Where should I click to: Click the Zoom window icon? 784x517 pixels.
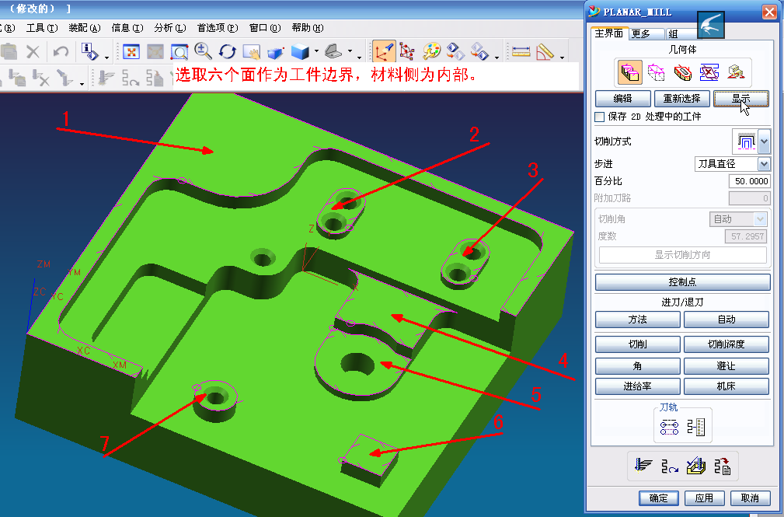(x=179, y=51)
